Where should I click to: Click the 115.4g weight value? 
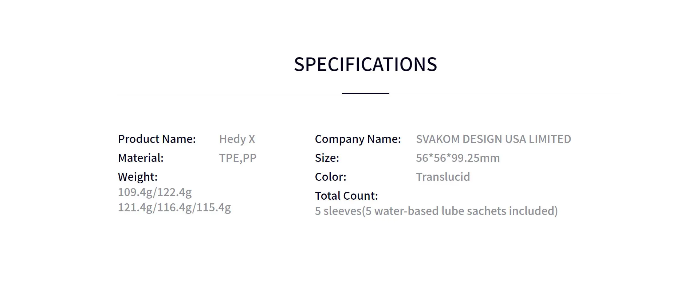coord(214,207)
